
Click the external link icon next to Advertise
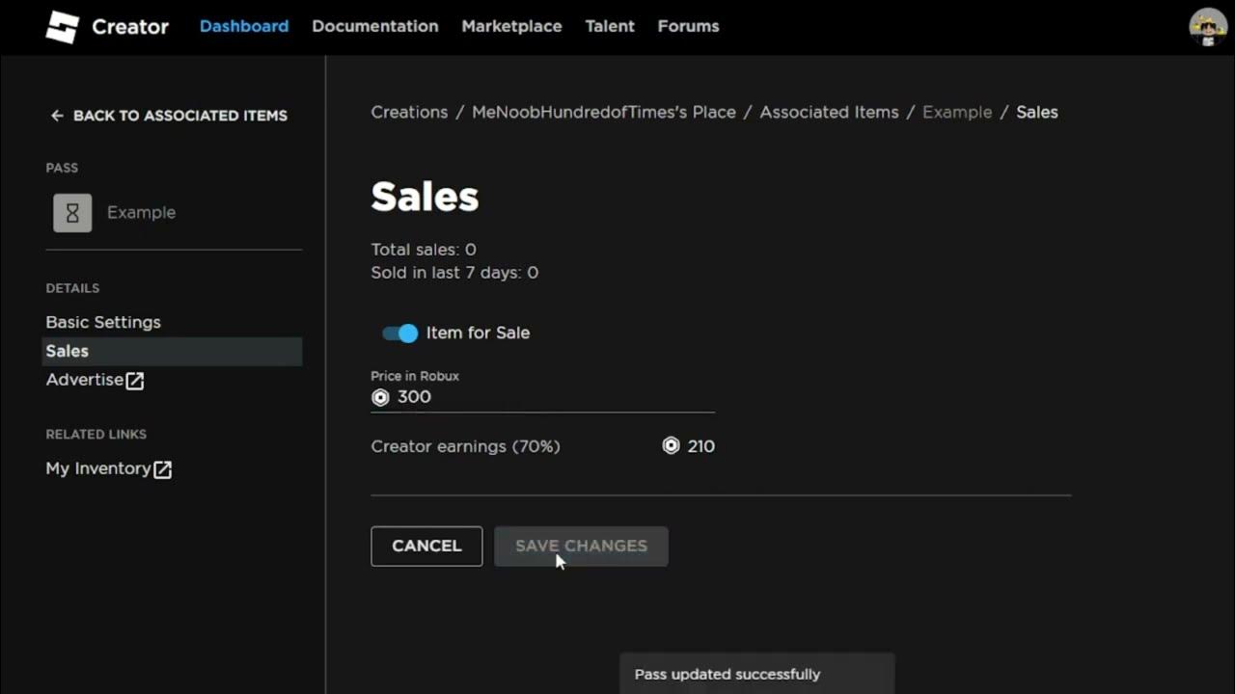[x=135, y=381]
